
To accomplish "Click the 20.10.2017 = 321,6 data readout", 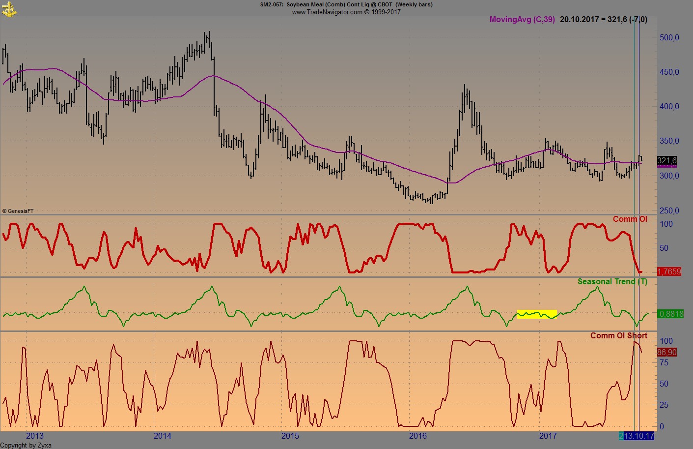I will pyautogui.click(x=603, y=20).
